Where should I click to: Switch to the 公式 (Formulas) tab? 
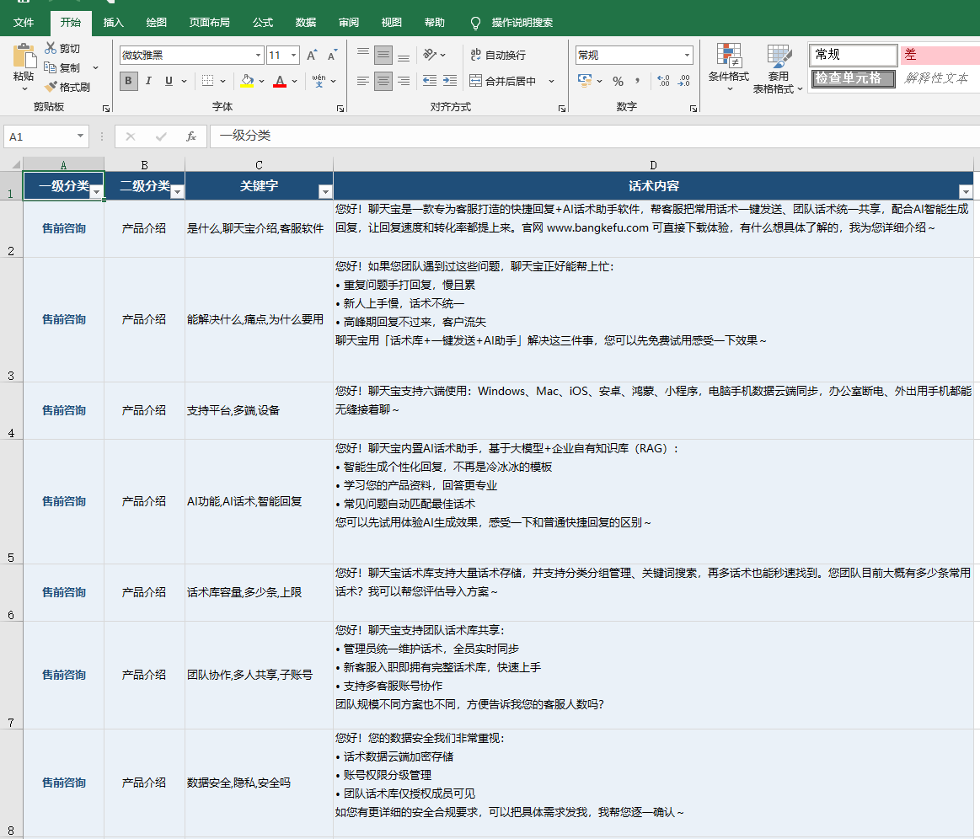[x=263, y=23]
